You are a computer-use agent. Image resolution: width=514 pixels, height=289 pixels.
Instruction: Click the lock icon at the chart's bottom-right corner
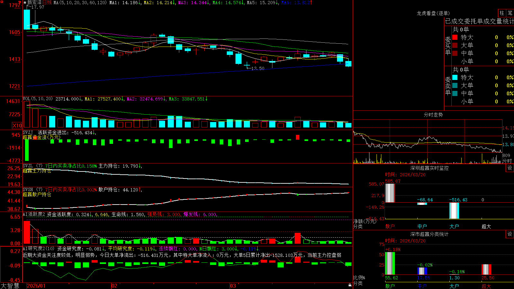(350, 285)
